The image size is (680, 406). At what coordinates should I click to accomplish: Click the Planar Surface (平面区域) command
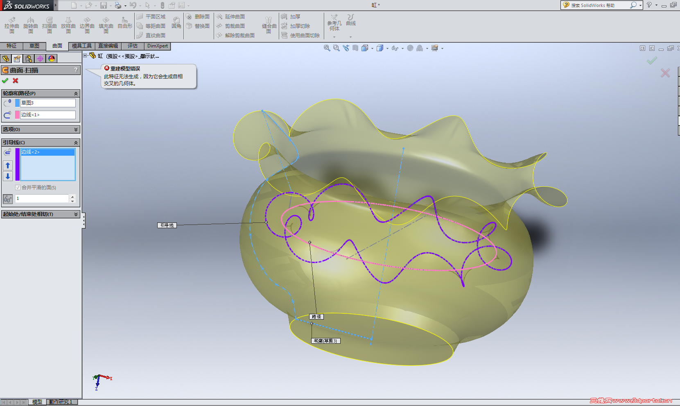click(151, 16)
